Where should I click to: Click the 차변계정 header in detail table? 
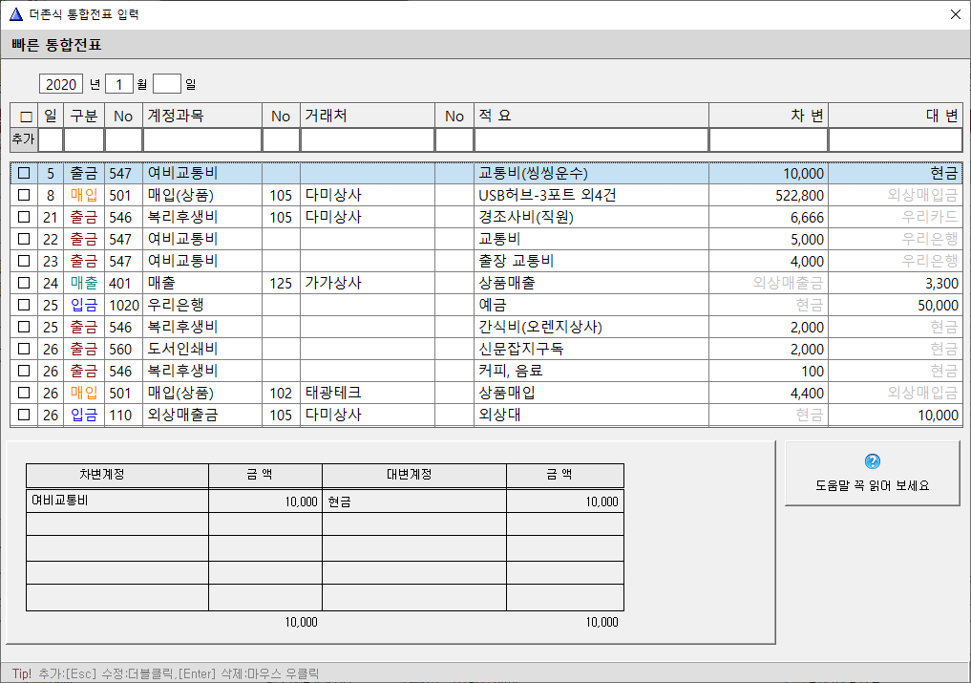(117, 475)
